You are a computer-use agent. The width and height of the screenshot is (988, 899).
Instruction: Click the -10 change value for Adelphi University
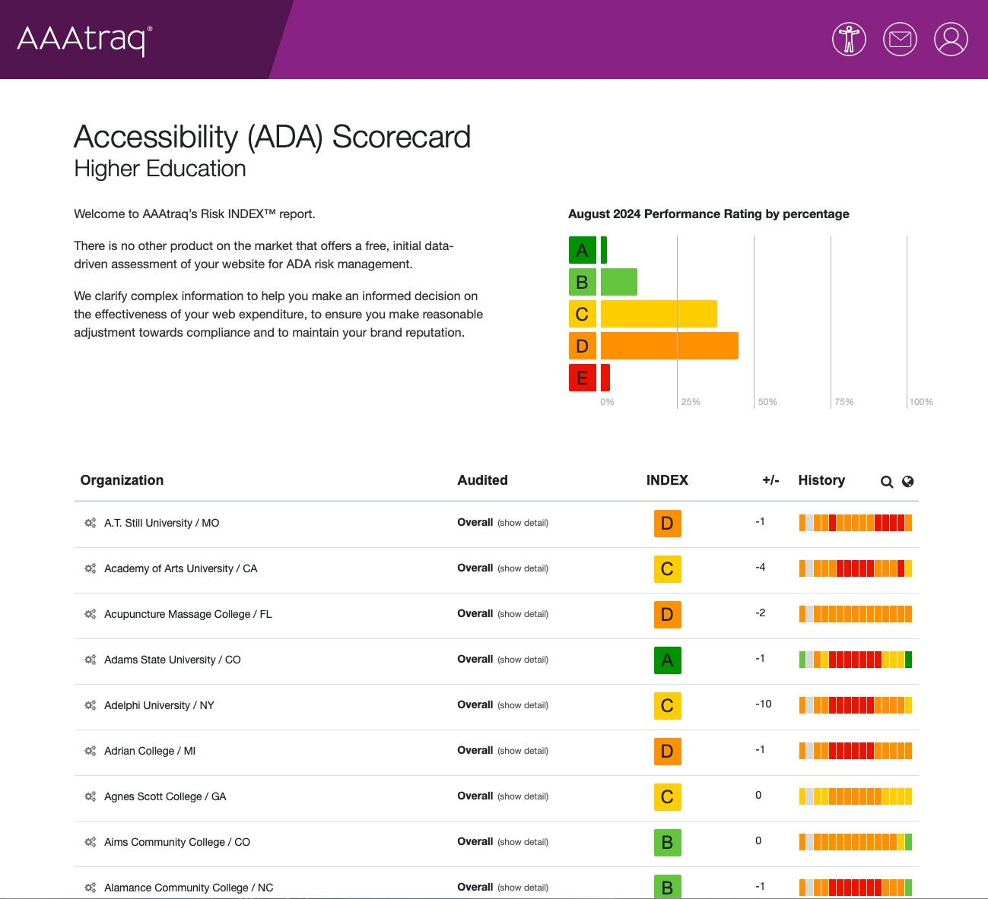coord(764,704)
